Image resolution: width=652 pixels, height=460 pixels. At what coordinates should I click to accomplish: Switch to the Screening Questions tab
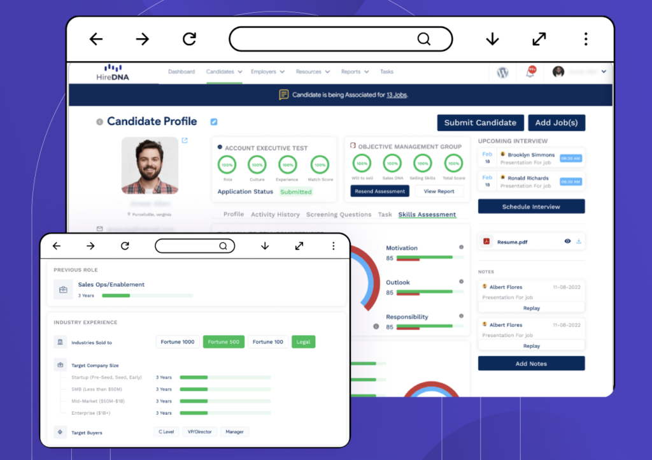339,215
